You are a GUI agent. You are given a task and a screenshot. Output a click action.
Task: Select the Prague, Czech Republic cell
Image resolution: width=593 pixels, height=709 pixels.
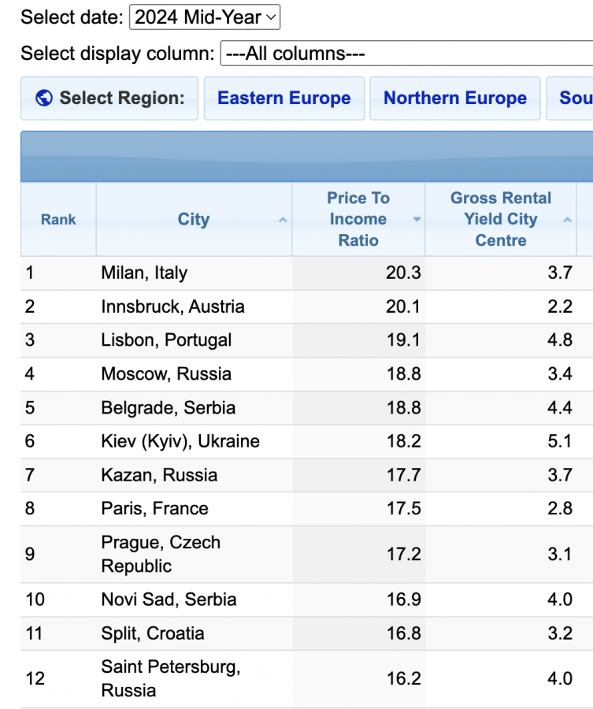[x=161, y=554]
